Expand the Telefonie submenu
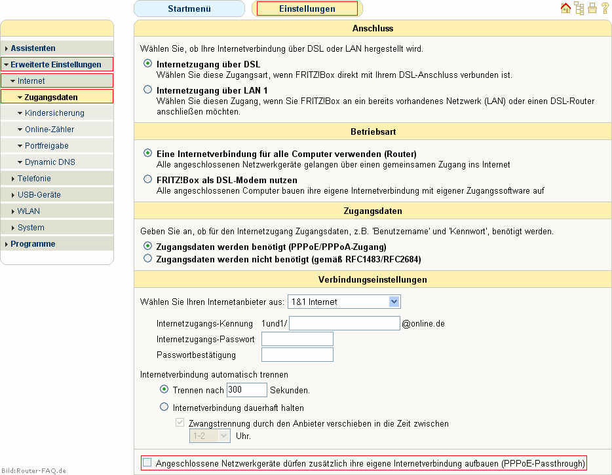This screenshot has height=475, width=612. pyautogui.click(x=57, y=179)
